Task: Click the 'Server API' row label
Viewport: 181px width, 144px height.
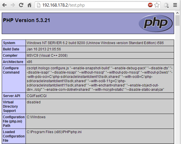Action: pyautogui.click(x=11, y=96)
